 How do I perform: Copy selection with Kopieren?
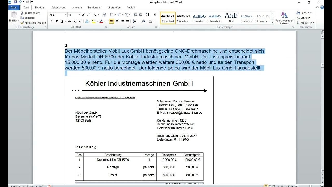[28, 18]
